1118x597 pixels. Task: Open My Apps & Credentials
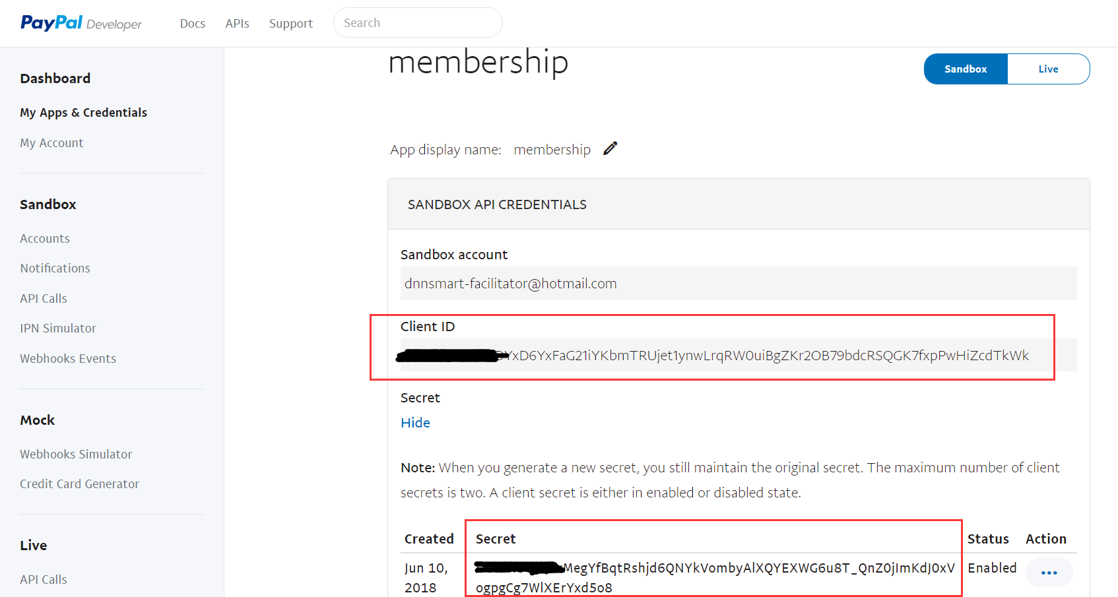83,112
